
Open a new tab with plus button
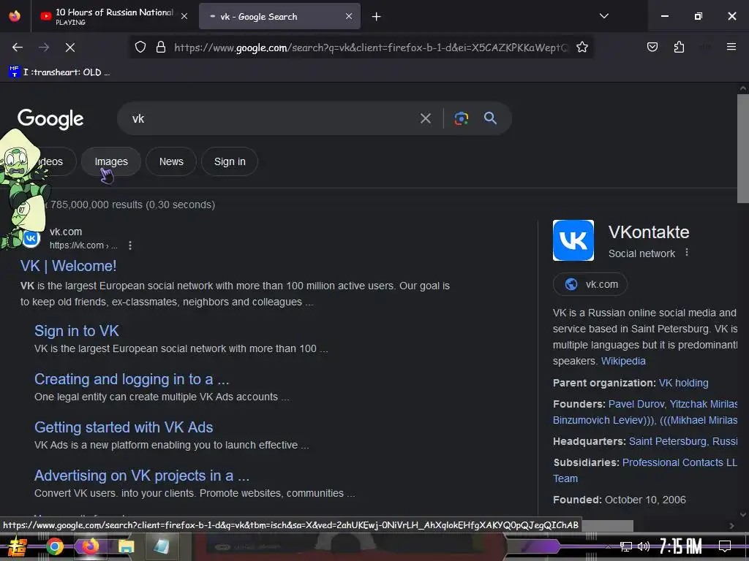tap(377, 17)
